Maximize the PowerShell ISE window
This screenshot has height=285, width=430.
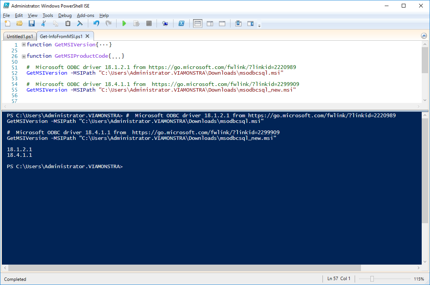(403, 6)
